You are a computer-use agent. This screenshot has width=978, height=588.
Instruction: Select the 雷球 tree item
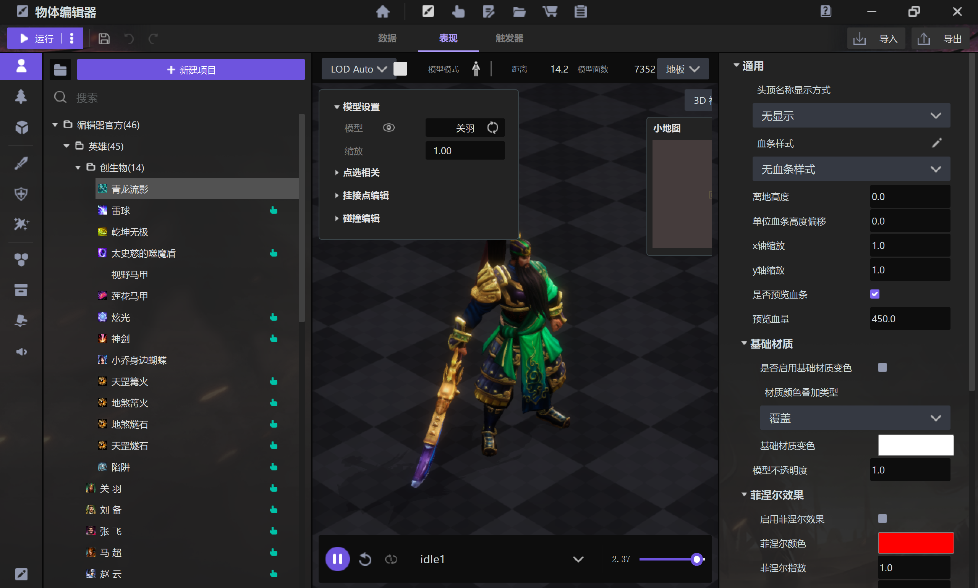click(197, 210)
